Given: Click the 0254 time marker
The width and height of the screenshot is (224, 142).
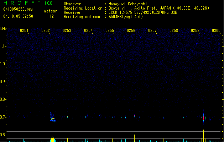Looking at the screenshot, I should coord(88,31).
